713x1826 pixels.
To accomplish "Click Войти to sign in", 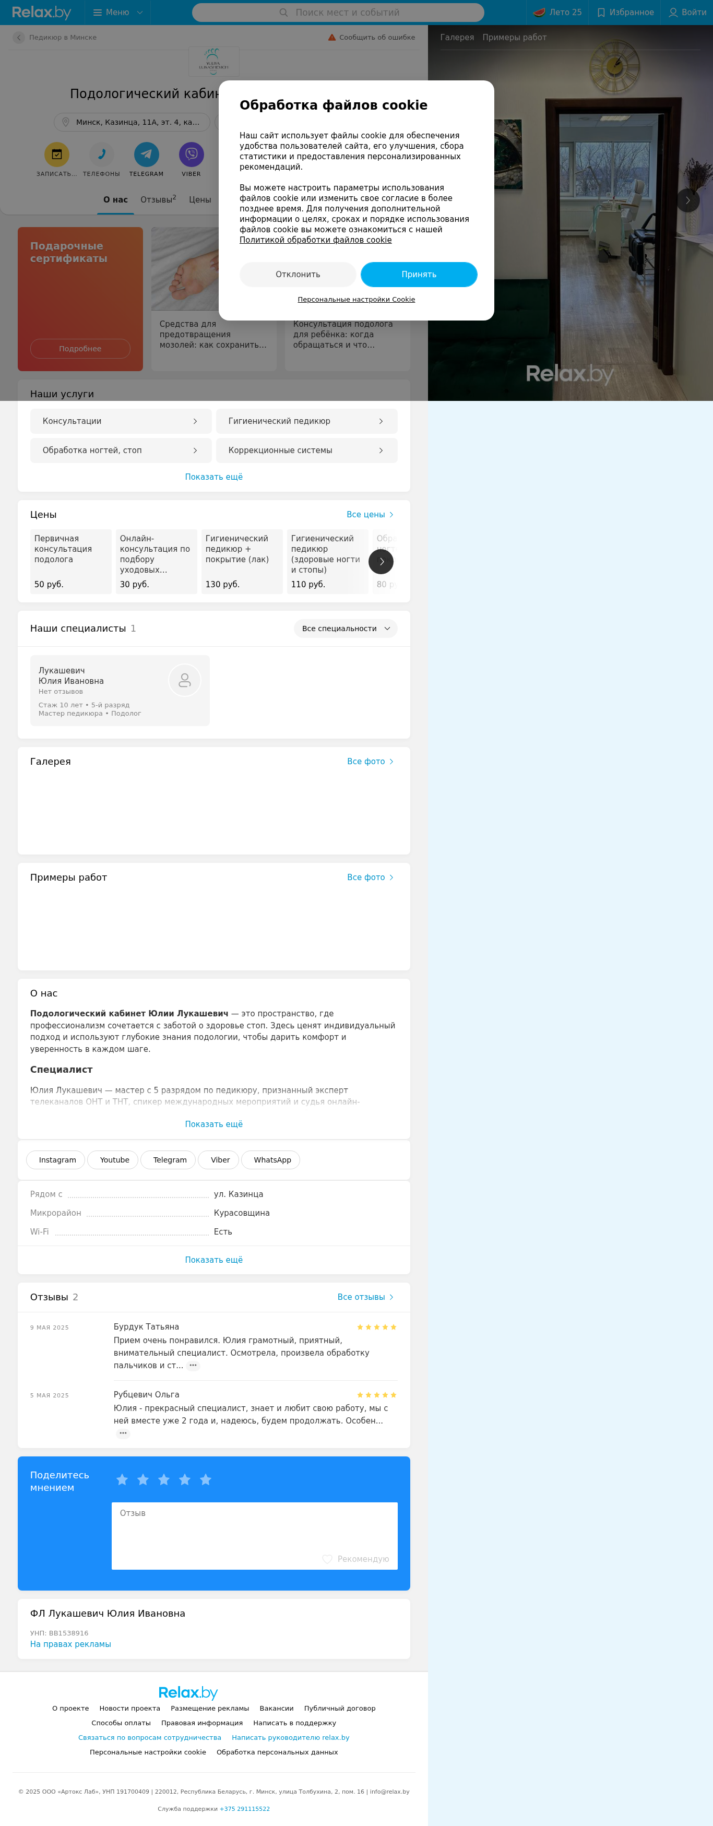I will 687,12.
